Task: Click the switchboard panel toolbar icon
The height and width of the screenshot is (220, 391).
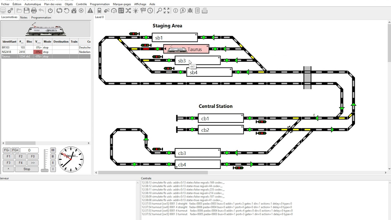Action: coord(121,11)
